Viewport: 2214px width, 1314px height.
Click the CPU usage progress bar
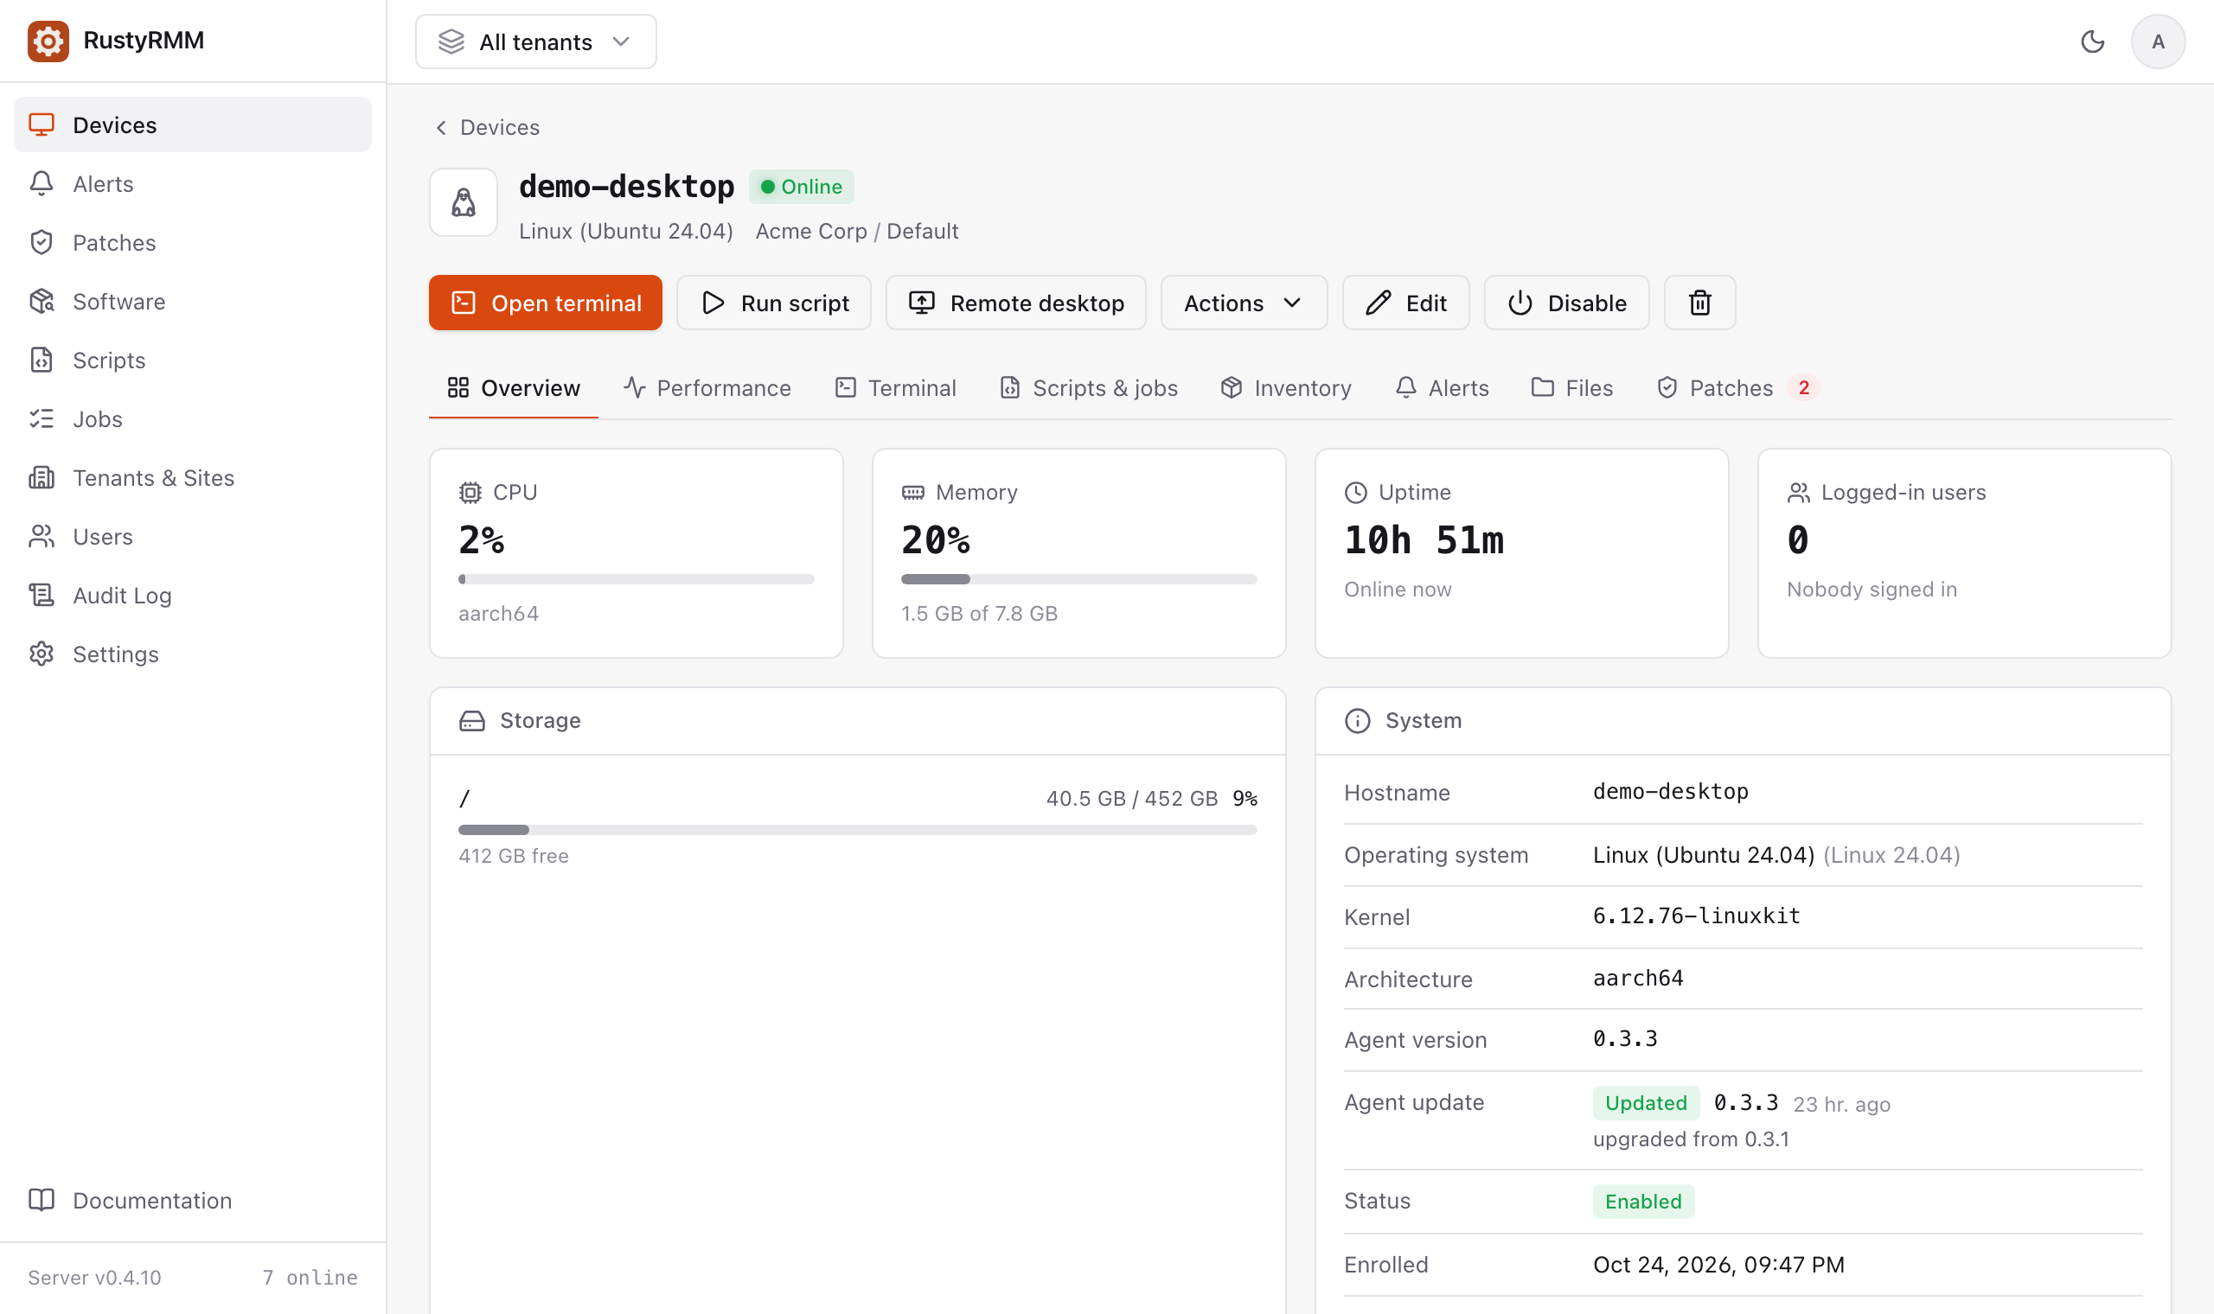pos(636,579)
